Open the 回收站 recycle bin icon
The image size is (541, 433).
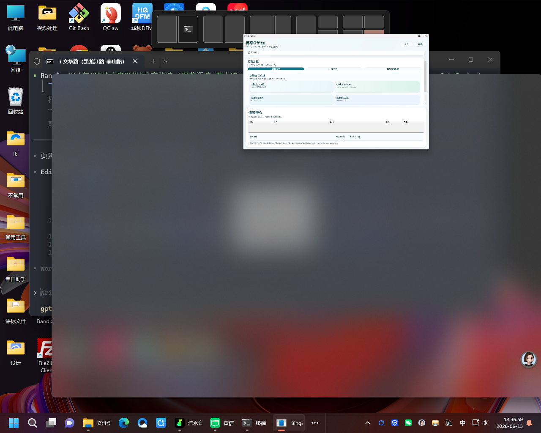[x=16, y=101]
